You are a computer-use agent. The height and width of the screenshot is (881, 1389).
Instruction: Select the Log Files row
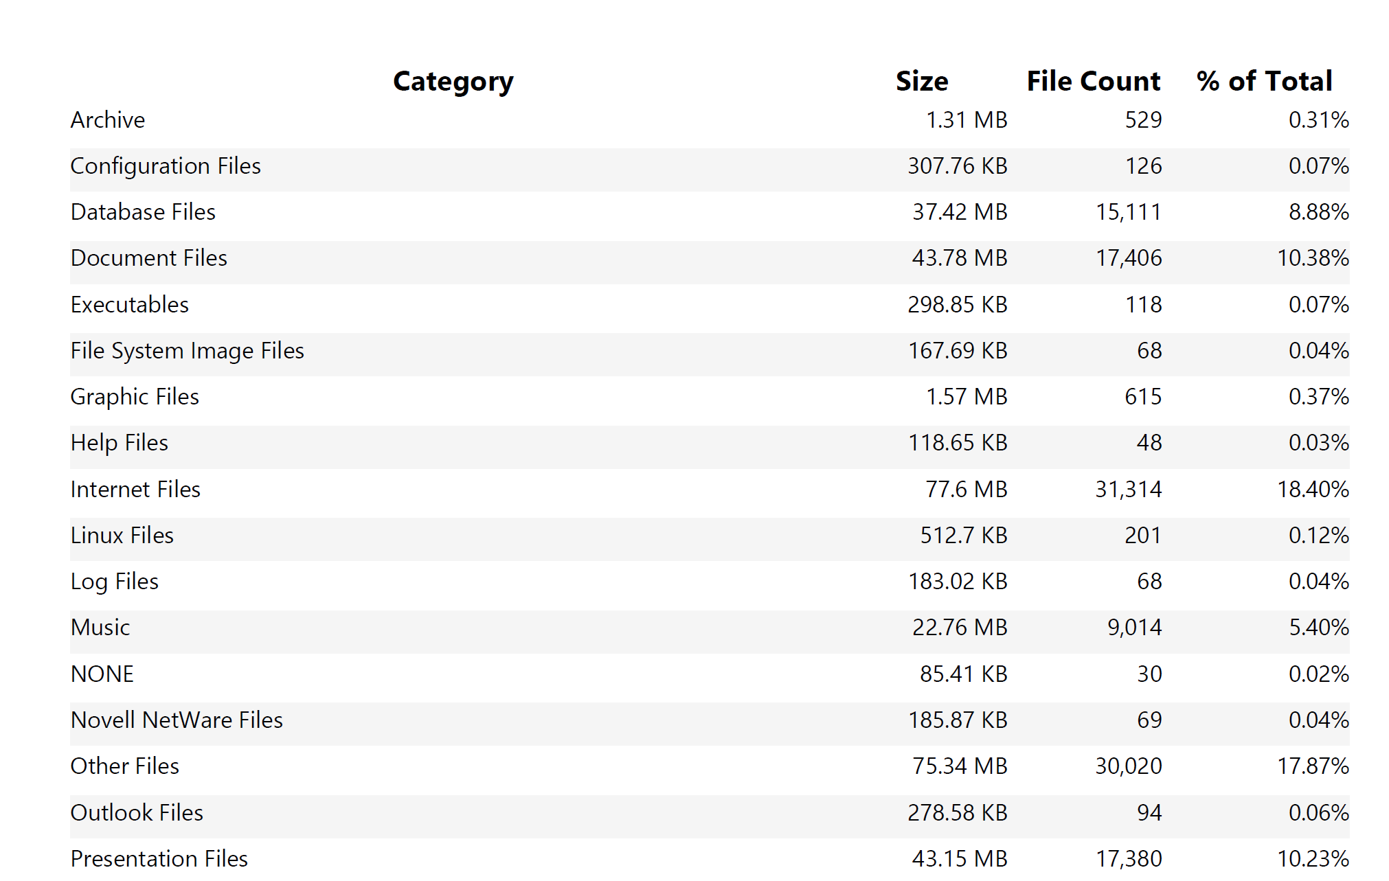coord(113,581)
